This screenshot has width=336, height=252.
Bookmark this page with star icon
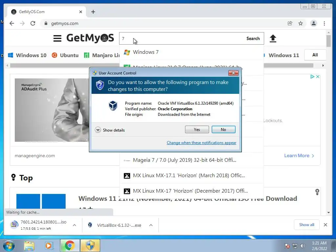301,23
